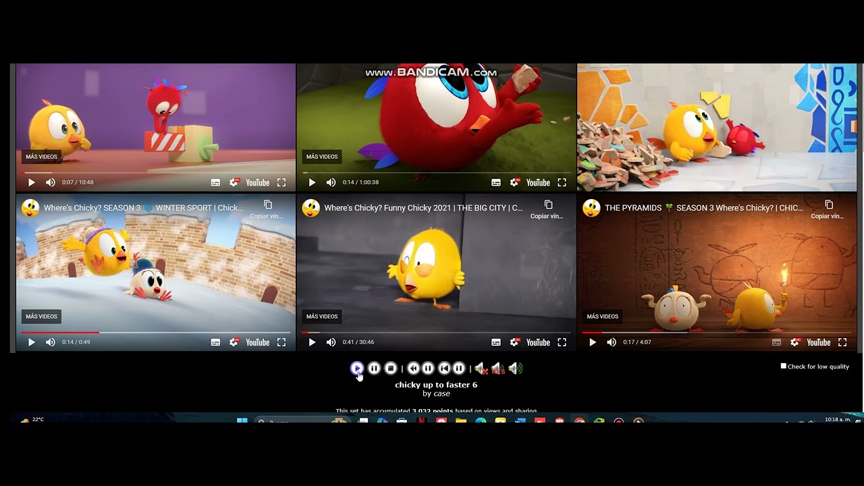
Task: Enter fullscreen on the 1:00:38 video
Action: (562, 182)
